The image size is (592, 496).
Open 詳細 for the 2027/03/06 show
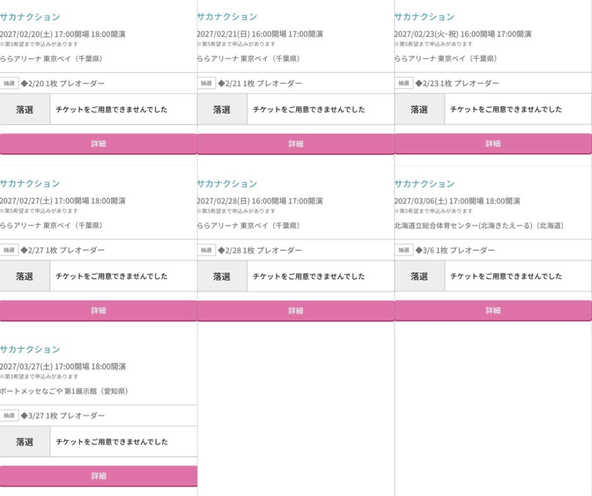[493, 311]
